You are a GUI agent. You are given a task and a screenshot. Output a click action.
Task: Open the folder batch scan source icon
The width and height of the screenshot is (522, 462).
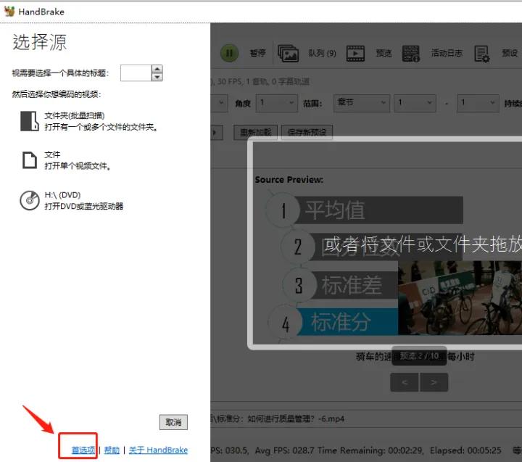coord(29,121)
